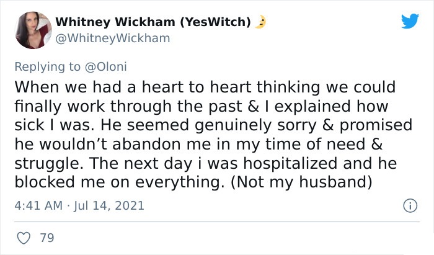The height and width of the screenshot is (255, 434).
Task: Click the sentence "He seemed genuinely sorry"
Action: tap(208, 125)
